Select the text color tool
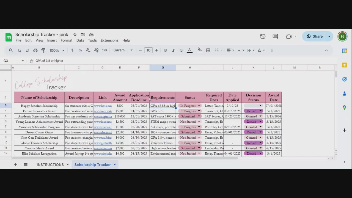352x198 pixels. (x=189, y=50)
